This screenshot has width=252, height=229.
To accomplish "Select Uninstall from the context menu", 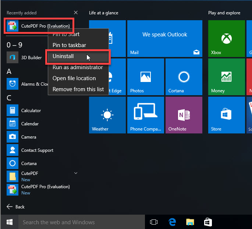I will coord(78,57).
